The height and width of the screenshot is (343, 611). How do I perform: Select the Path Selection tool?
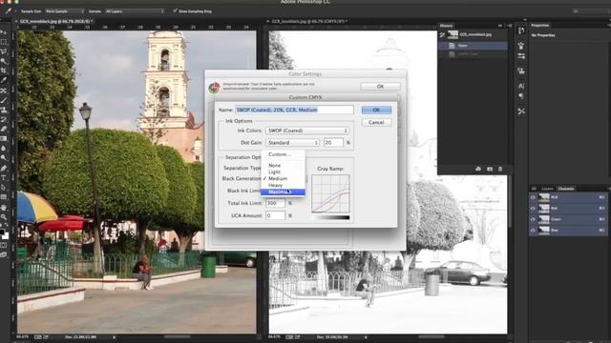4,188
